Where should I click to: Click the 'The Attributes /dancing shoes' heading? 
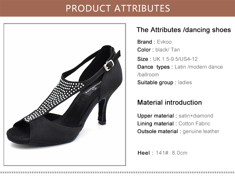(184, 30)
